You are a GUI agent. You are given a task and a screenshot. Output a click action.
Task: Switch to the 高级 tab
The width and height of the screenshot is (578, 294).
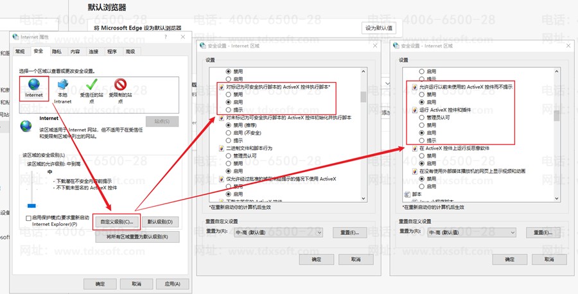coord(130,51)
